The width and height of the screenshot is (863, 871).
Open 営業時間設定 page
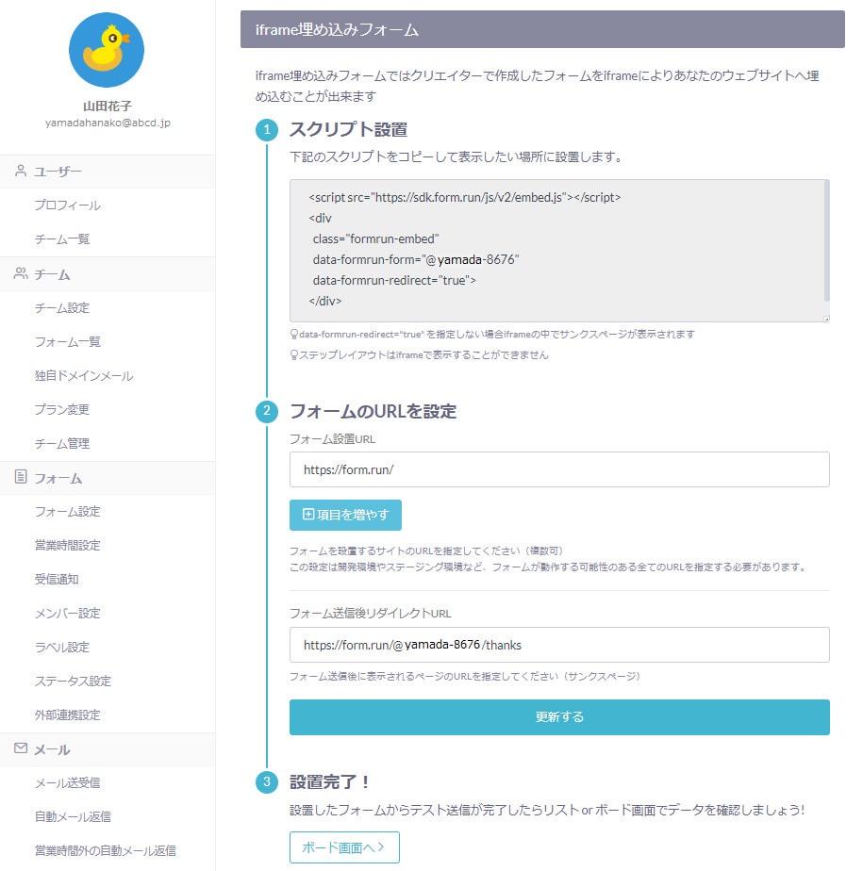point(67,546)
